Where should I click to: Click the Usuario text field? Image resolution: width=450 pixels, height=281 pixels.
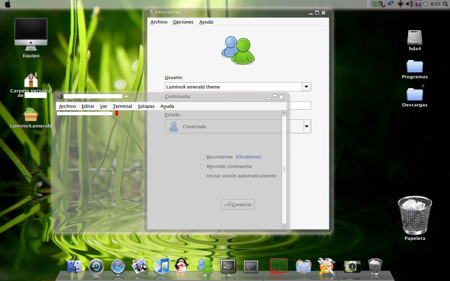point(234,87)
